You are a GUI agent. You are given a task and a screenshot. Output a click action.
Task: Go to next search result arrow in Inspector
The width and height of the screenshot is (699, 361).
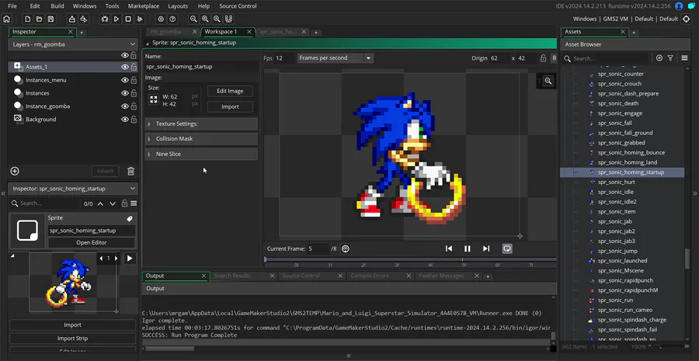(113, 203)
